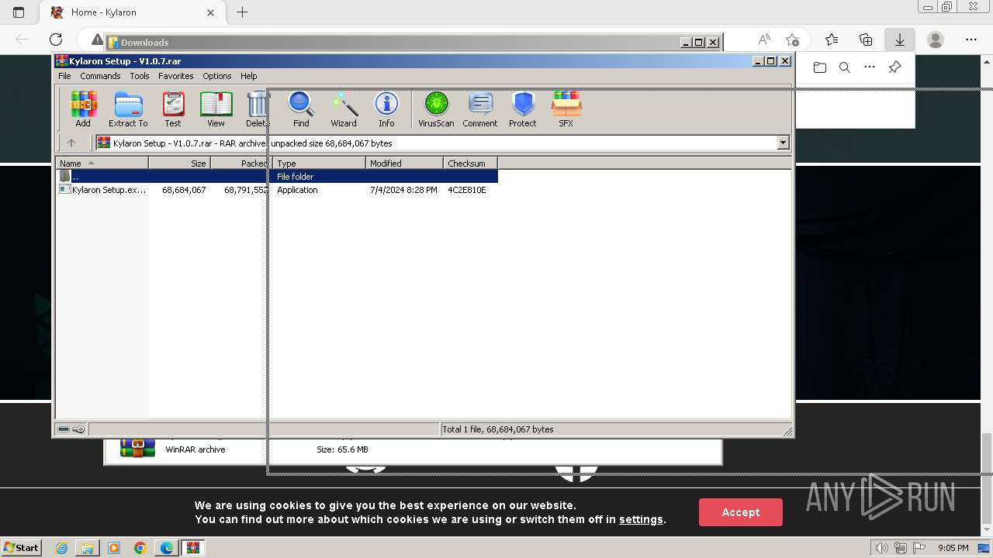Viewport: 993px width, 558px height.
Task: Go up one folder level arrow
Action: point(71,143)
